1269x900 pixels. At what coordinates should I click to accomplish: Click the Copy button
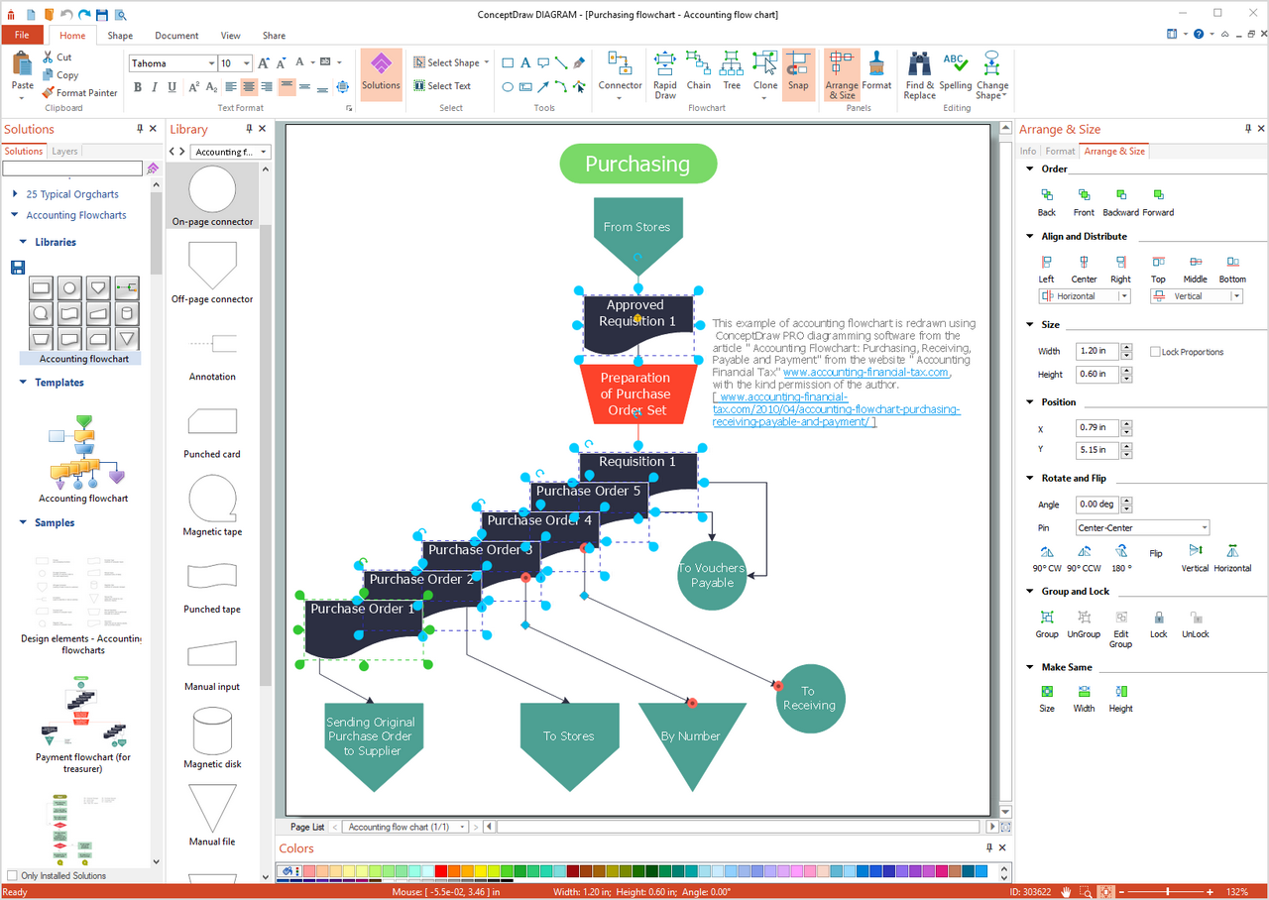pos(60,75)
